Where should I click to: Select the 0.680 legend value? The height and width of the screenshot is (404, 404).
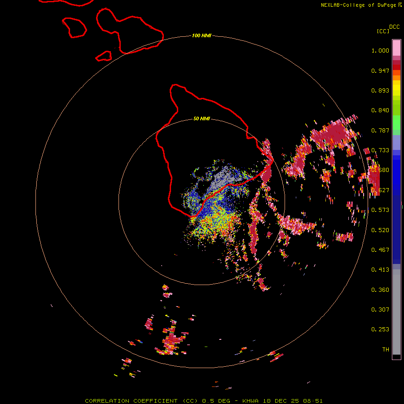click(x=380, y=170)
